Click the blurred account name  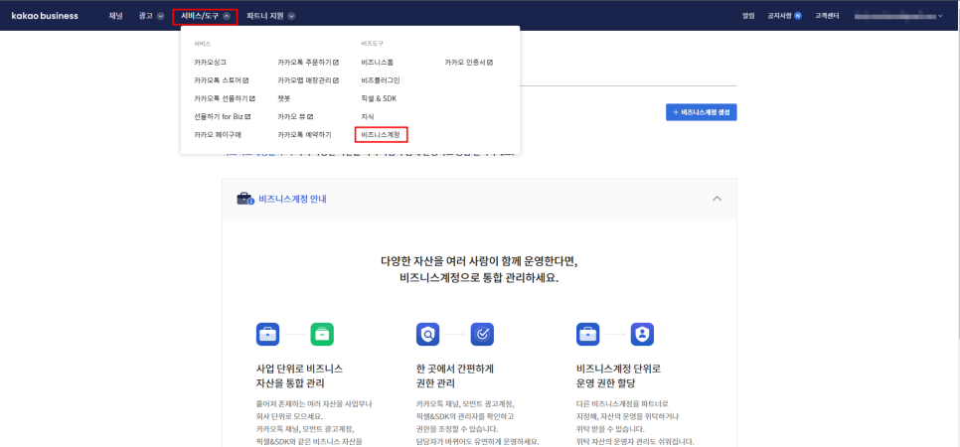click(x=893, y=16)
